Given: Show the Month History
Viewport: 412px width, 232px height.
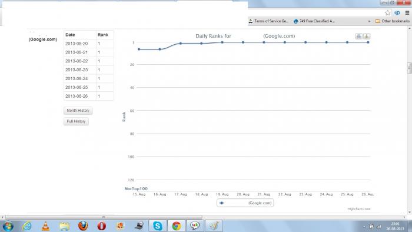Looking at the screenshot, I should point(78,111).
